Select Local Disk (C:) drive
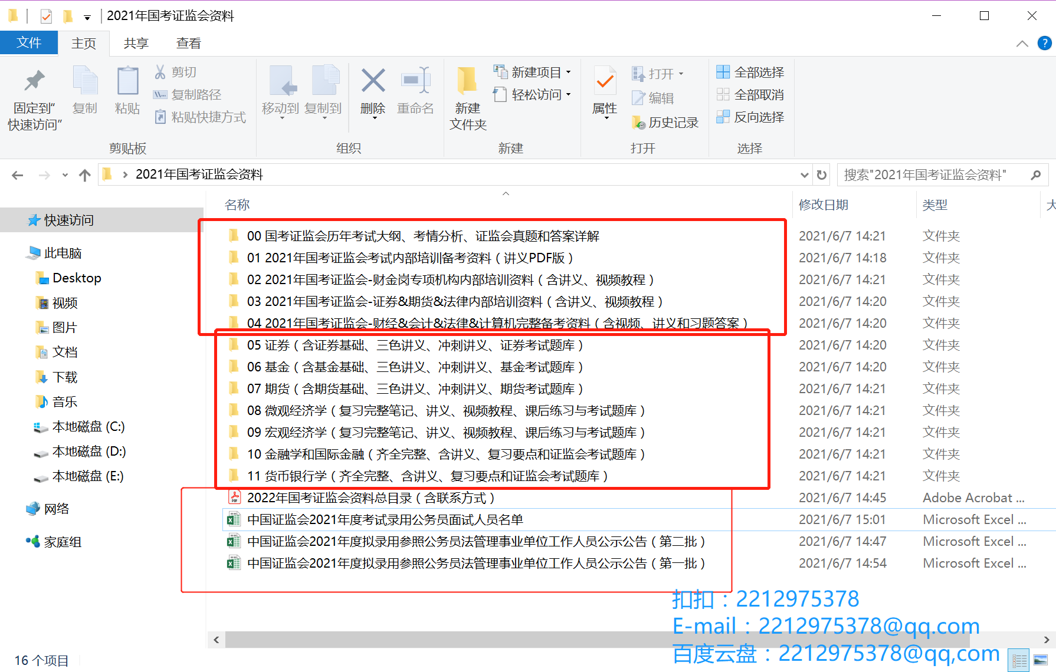This screenshot has width=1056, height=672. [x=79, y=426]
